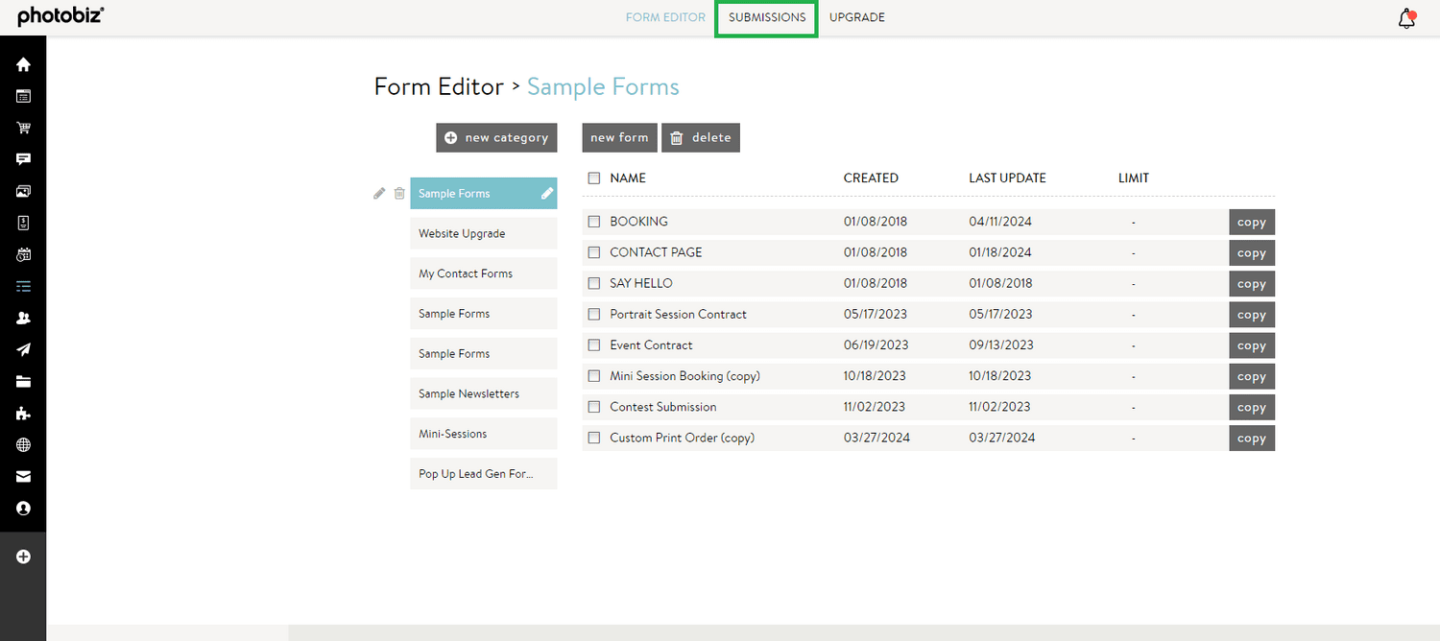The height and width of the screenshot is (641, 1440).
Task: Select the paper plane marketing icon
Action: pos(22,349)
